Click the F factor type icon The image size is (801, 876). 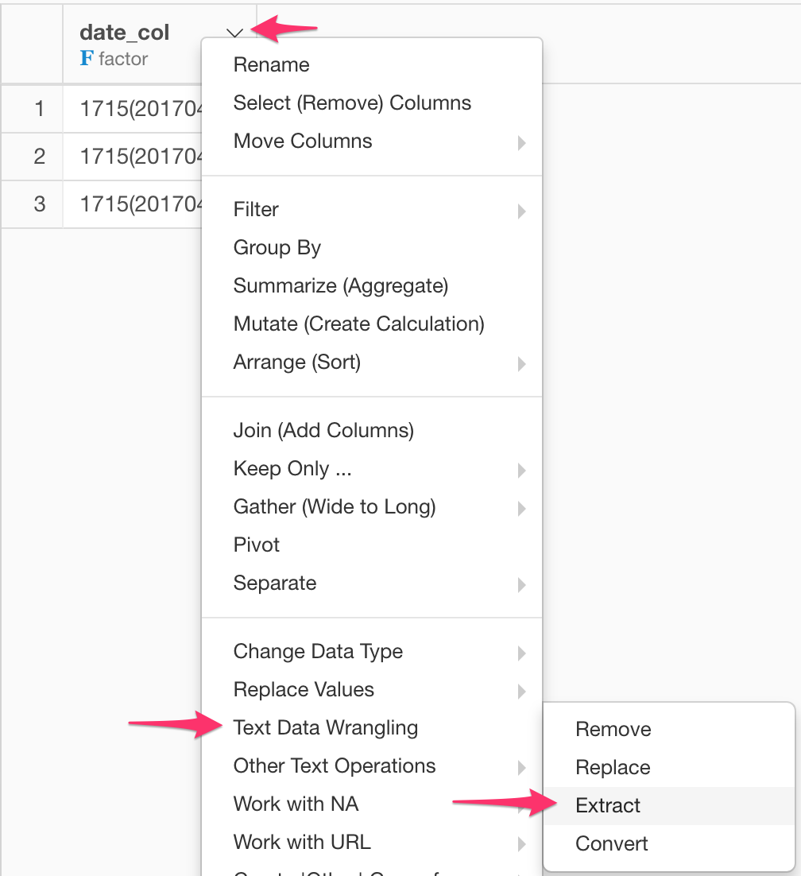[87, 58]
